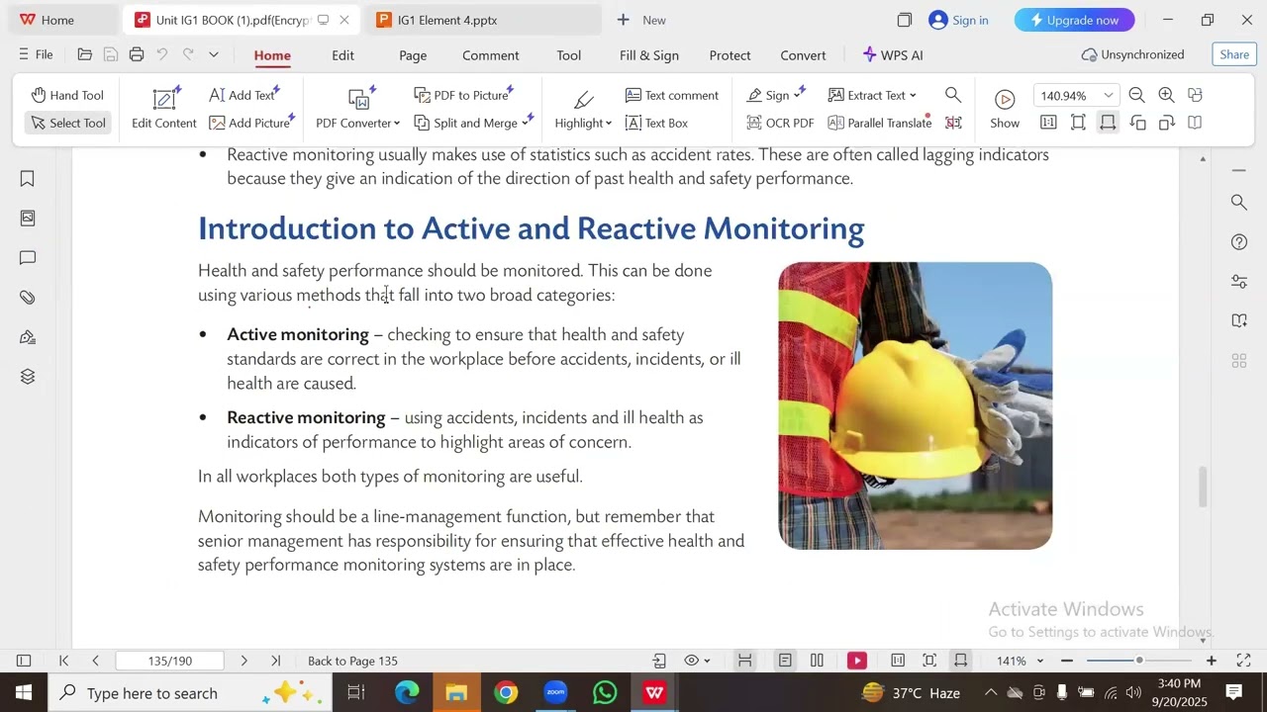Screen dimensions: 1267x712
Task: Click the ribbon search magnifier icon
Action: pyautogui.click(x=953, y=95)
